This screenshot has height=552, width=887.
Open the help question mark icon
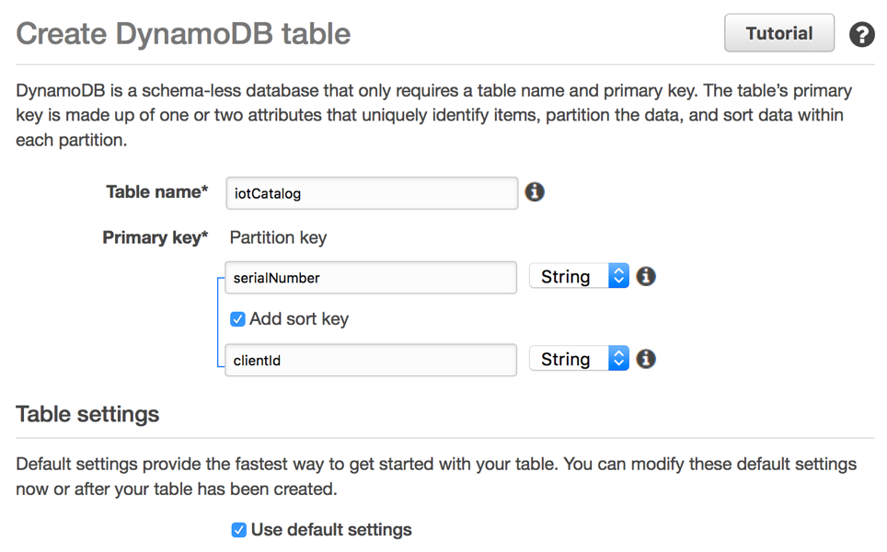[861, 35]
